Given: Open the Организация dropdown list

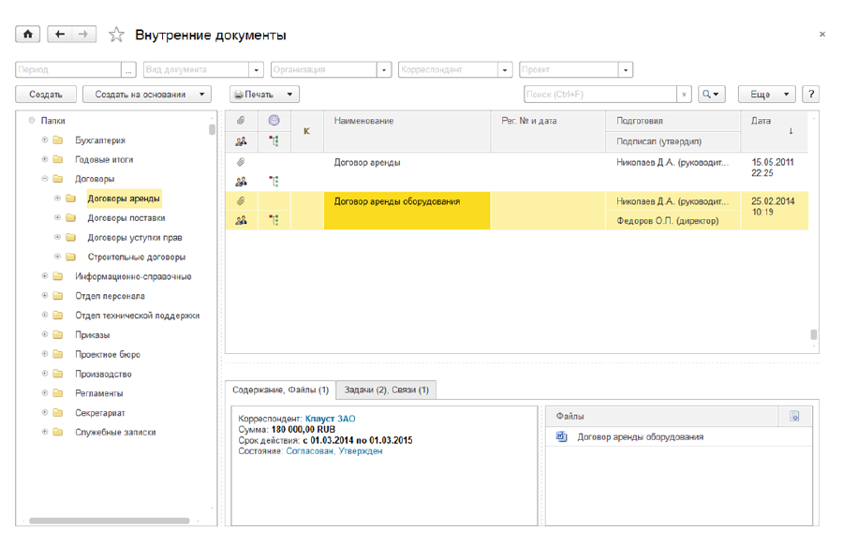Looking at the screenshot, I should [384, 70].
